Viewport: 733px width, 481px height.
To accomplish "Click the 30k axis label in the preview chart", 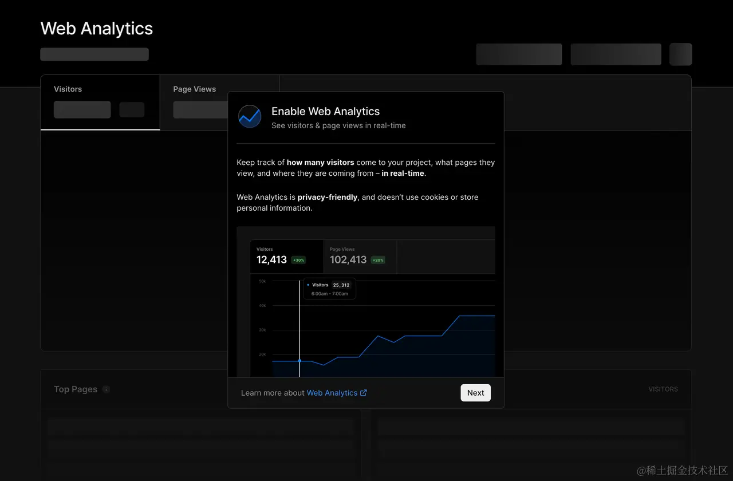I will (262, 330).
